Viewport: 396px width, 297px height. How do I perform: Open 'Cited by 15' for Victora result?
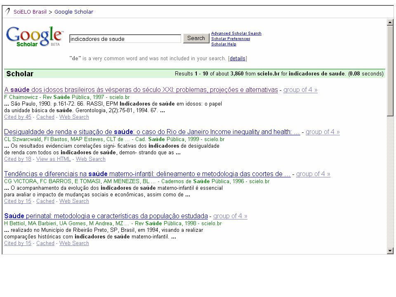point(18,201)
